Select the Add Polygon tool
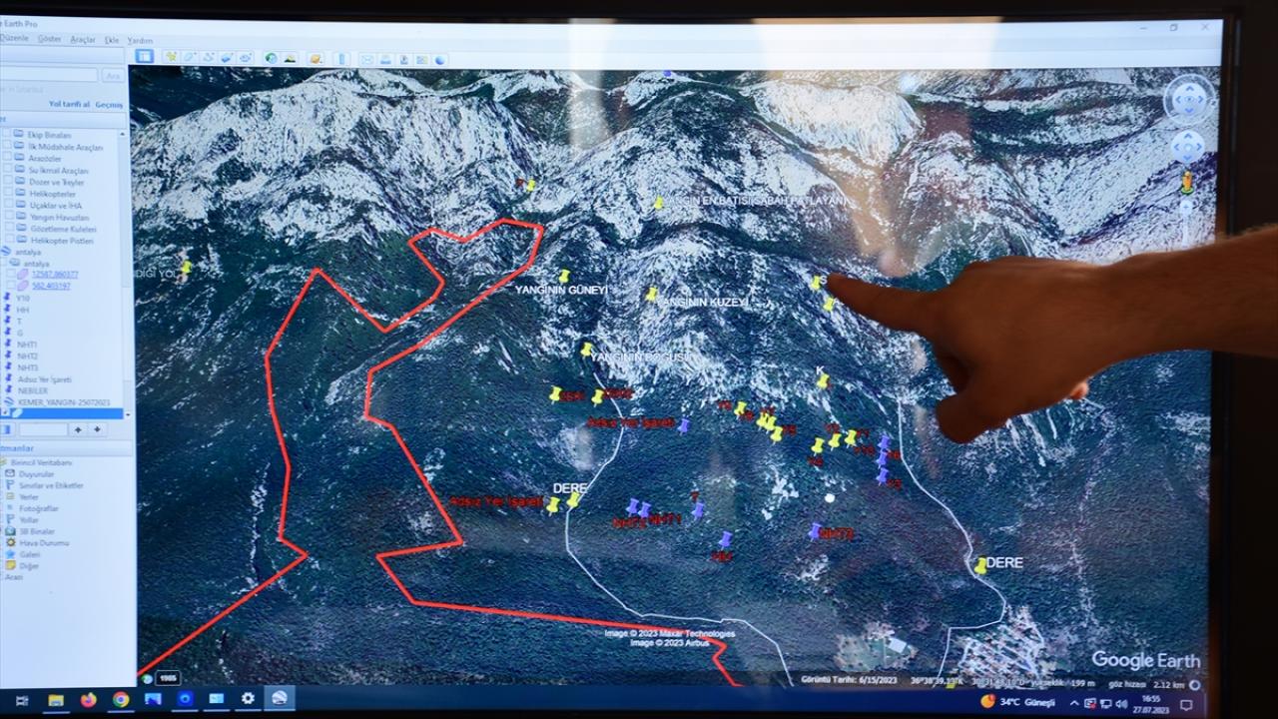Viewport: 1278px width, 719px height. click(190, 58)
